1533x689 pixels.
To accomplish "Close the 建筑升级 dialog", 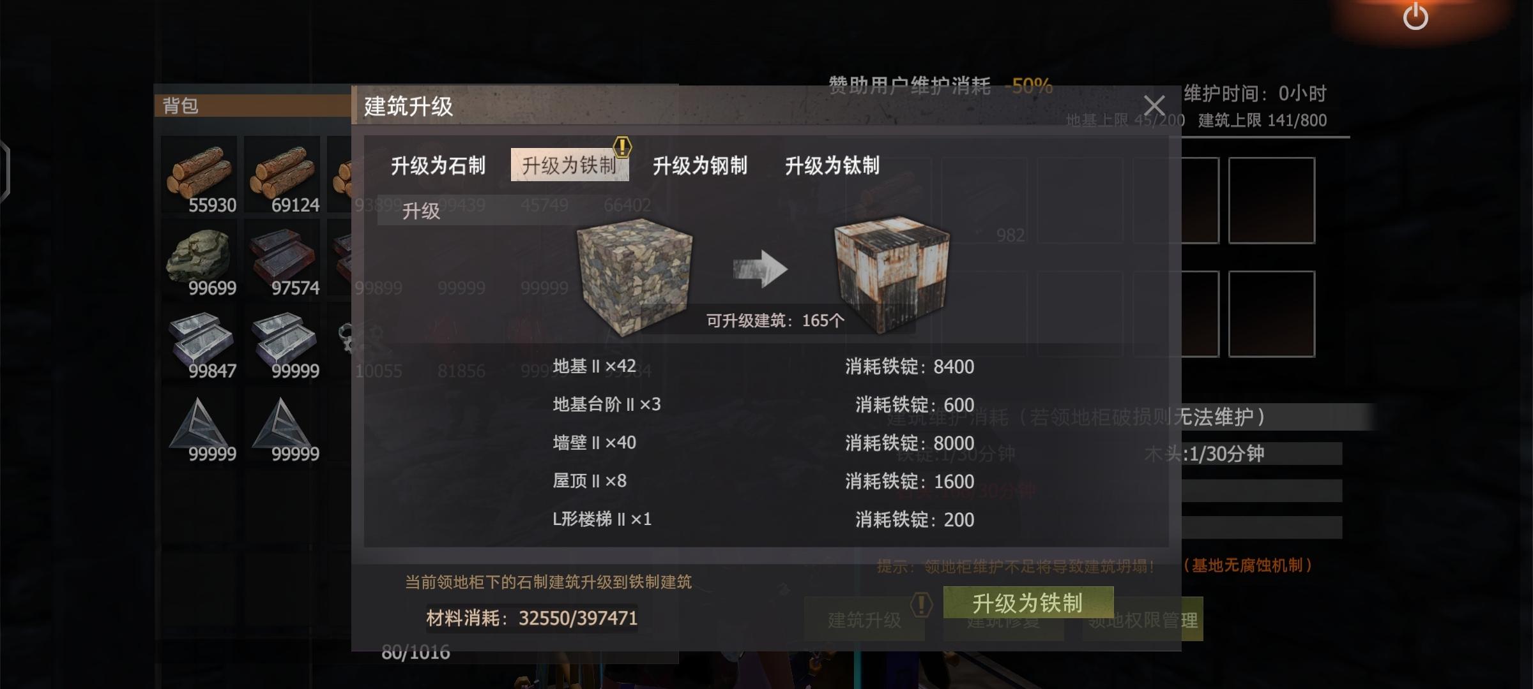I will 1154,105.
